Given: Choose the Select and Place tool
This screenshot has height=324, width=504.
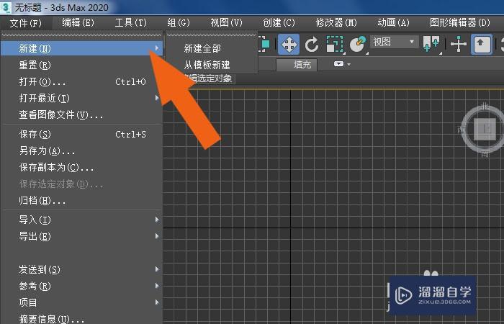Looking at the screenshot, I should tap(358, 45).
